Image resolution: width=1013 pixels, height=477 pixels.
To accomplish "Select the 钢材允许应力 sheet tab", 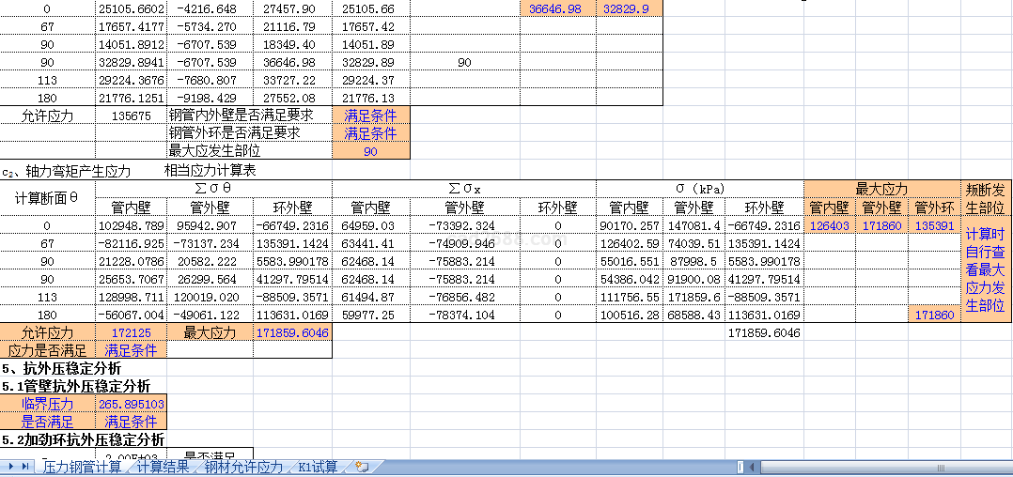I will click(243, 467).
